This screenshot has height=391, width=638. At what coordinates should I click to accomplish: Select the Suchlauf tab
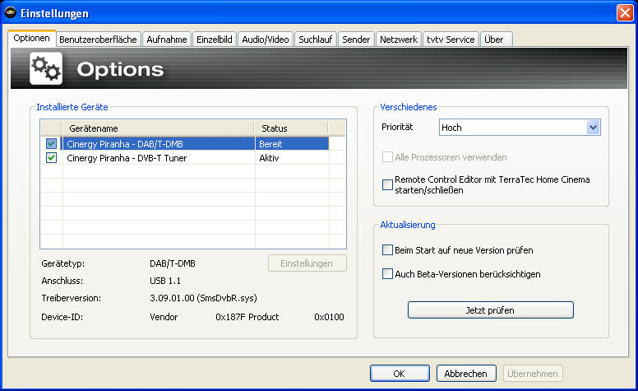click(x=316, y=40)
